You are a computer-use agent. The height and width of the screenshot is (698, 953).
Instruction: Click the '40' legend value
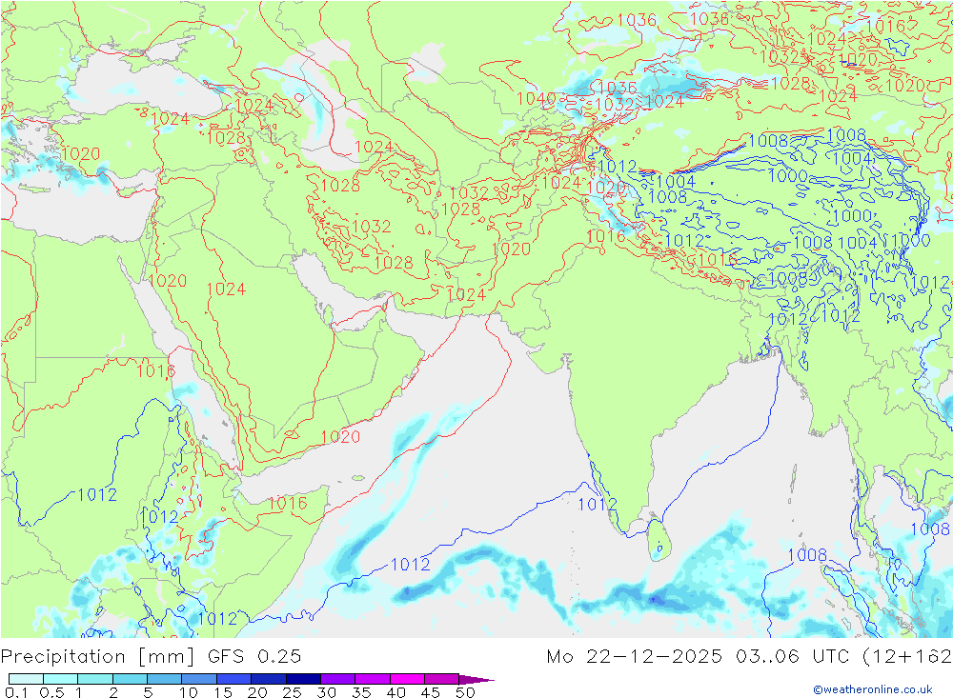(x=396, y=692)
